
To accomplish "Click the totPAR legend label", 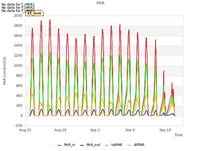I will click(x=117, y=145).
